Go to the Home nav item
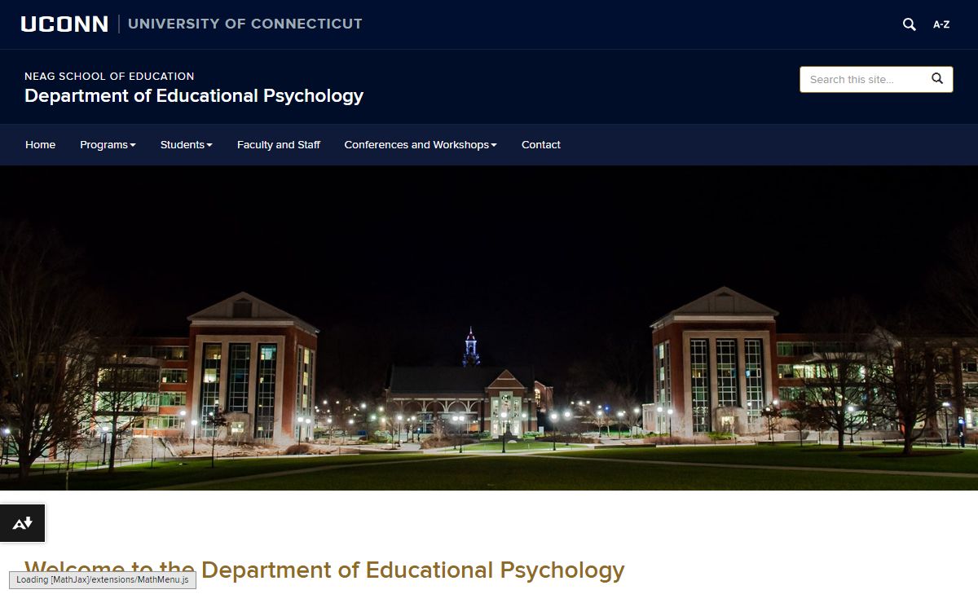This screenshot has height=603, width=978. pos(40,145)
